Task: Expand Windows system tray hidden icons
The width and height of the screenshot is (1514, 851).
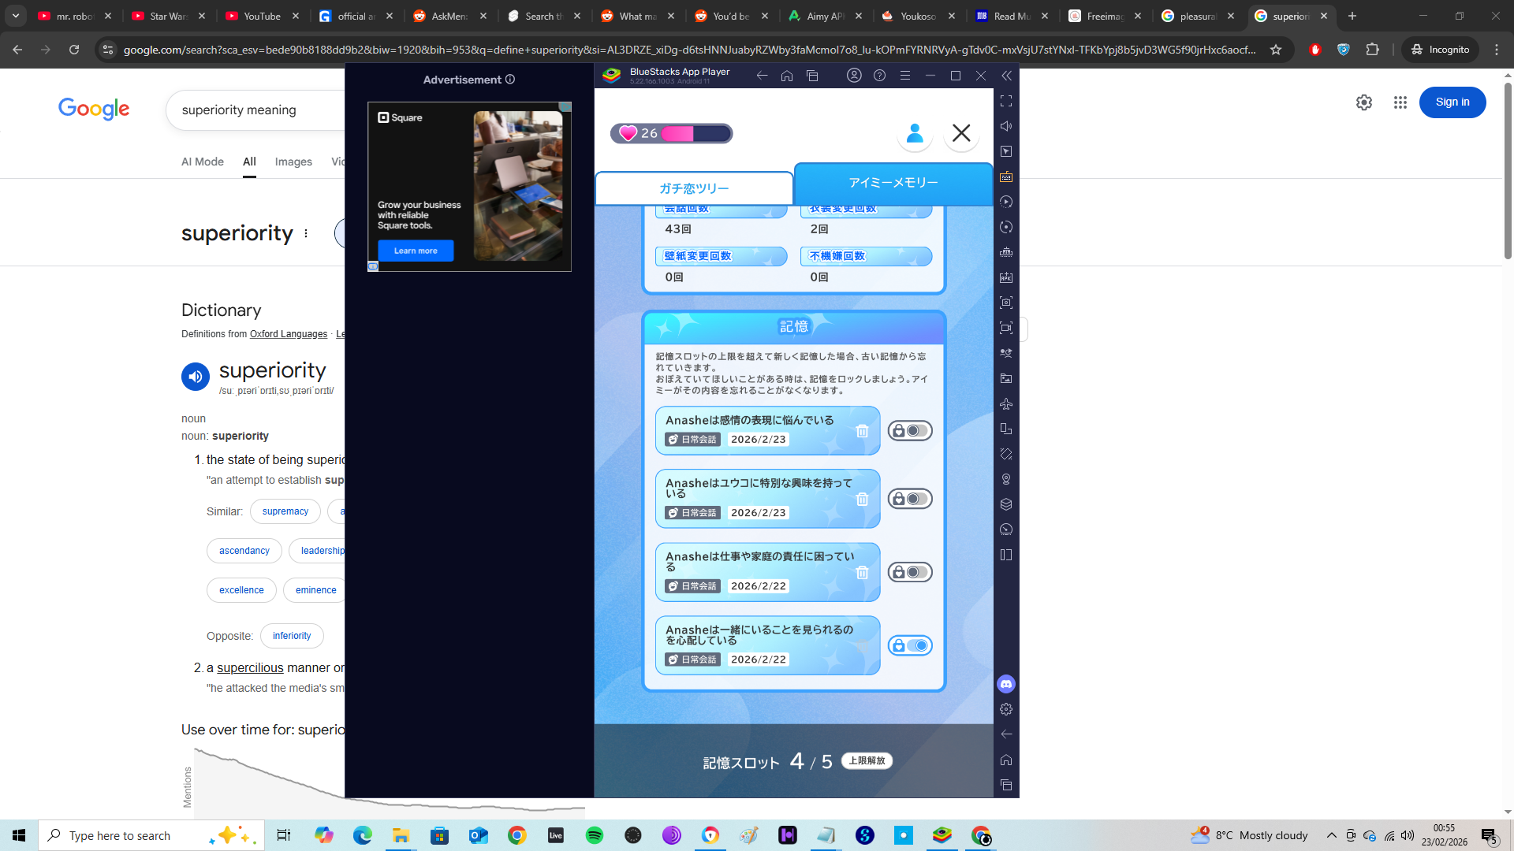Action: tap(1331, 835)
